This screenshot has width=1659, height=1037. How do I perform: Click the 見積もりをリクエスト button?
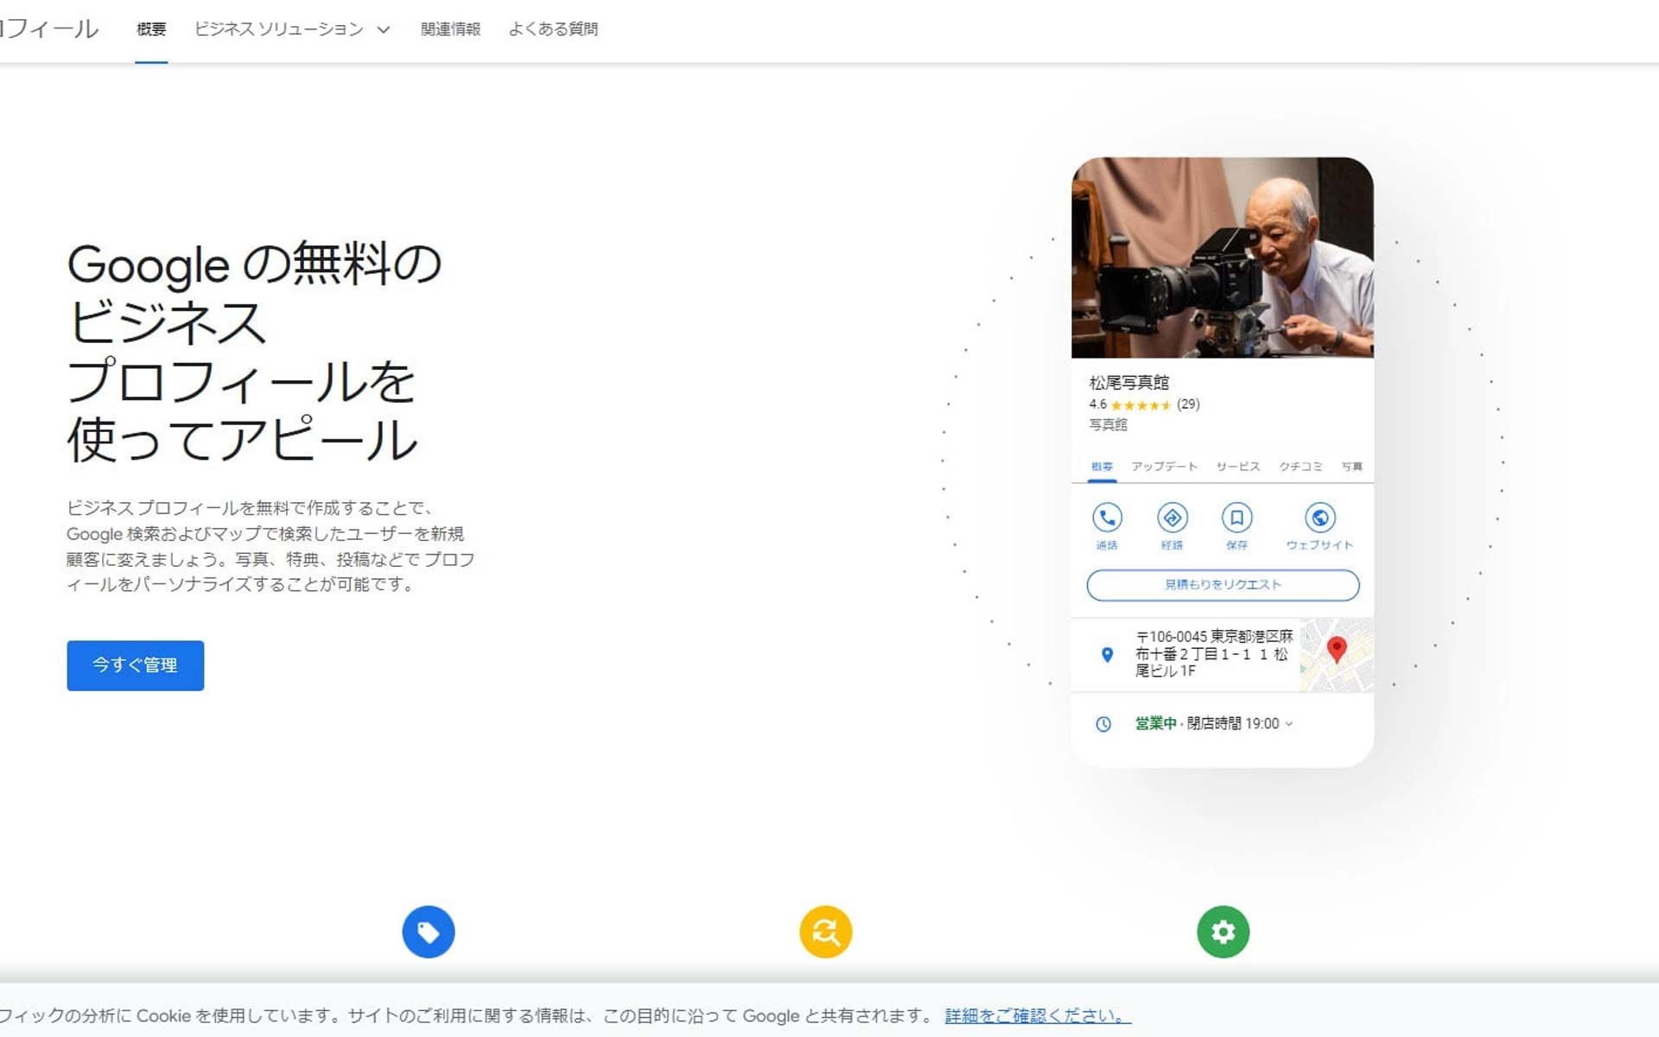[x=1223, y=585]
